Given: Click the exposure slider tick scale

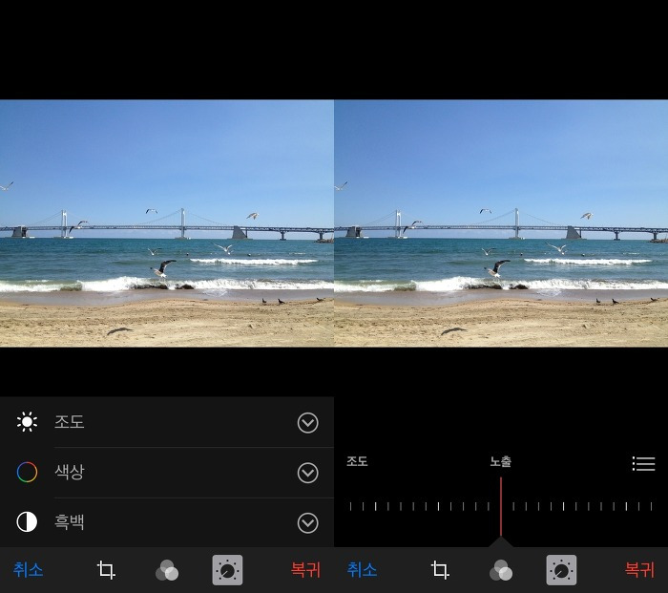Looking at the screenshot, I should click(x=501, y=506).
